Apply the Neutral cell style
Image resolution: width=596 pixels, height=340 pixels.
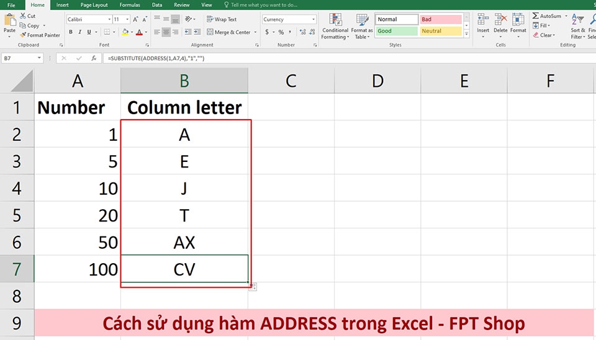441,31
